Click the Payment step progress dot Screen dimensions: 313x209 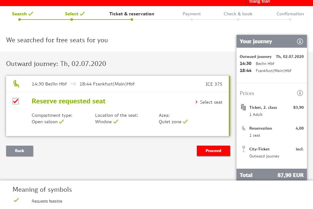click(x=191, y=20)
